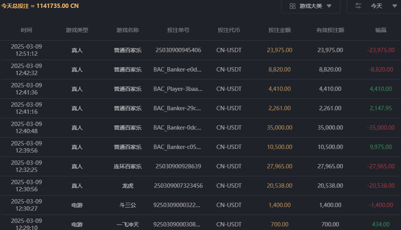Click the 9,975.00 win amount
Image resolution: width=401 pixels, height=230 pixels.
click(381, 147)
